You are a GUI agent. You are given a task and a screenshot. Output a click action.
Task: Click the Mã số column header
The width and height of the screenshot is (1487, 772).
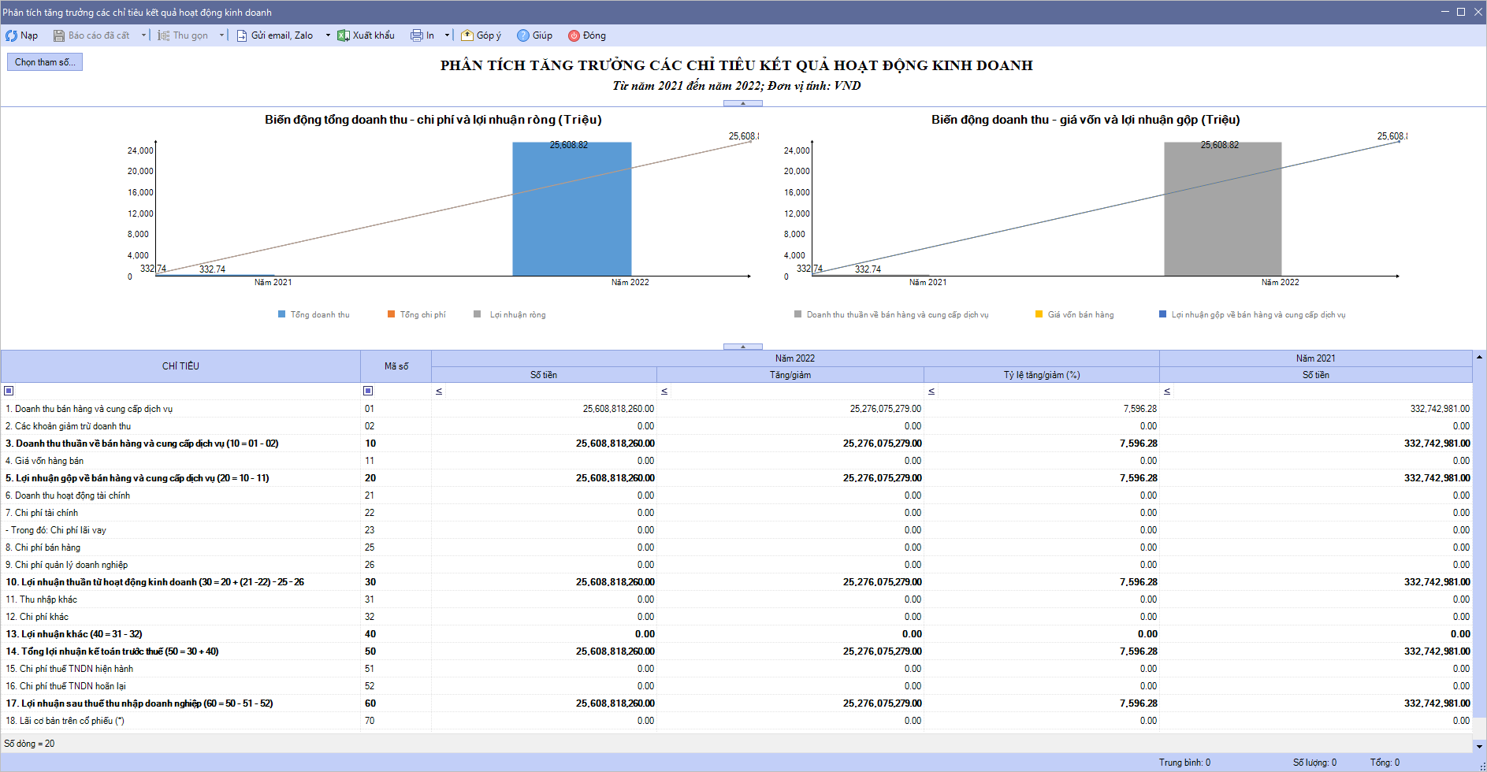click(396, 366)
